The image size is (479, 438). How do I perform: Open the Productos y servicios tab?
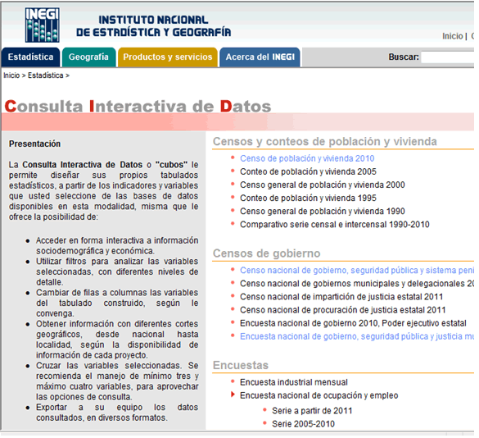pyautogui.click(x=167, y=57)
